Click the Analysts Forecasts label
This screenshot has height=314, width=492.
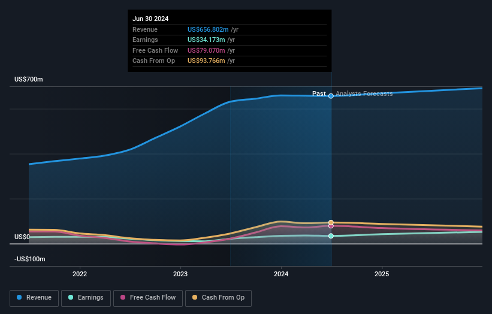pos(364,93)
